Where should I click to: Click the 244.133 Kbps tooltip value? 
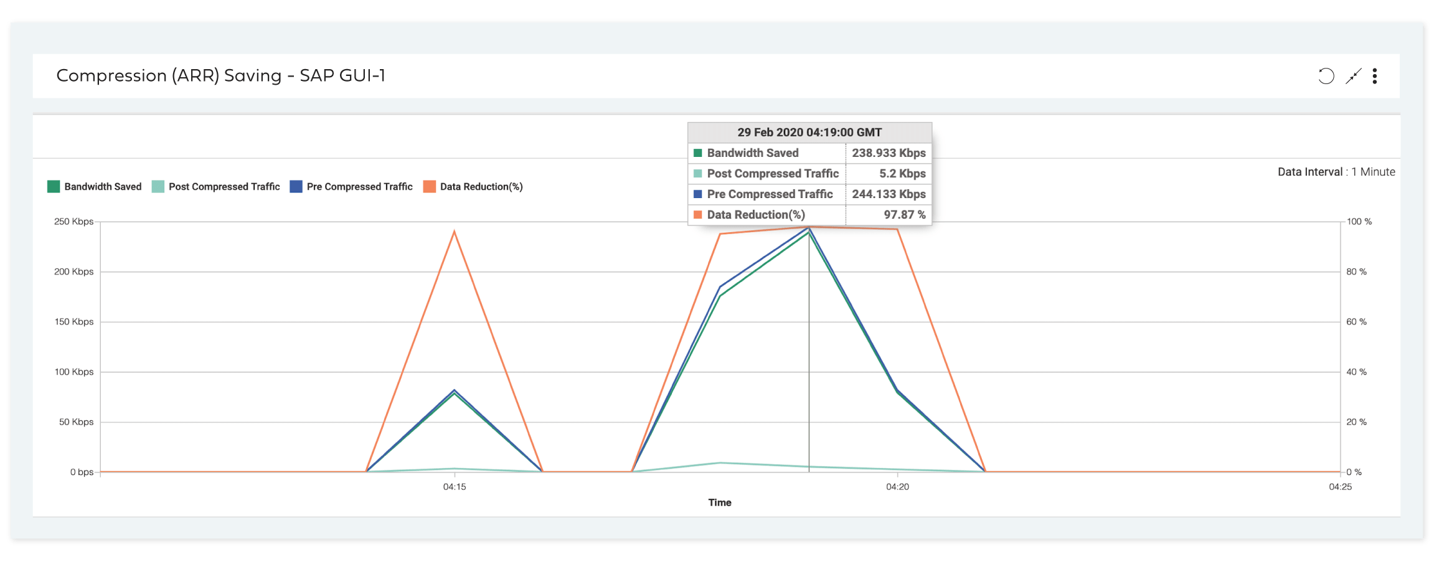pos(889,194)
